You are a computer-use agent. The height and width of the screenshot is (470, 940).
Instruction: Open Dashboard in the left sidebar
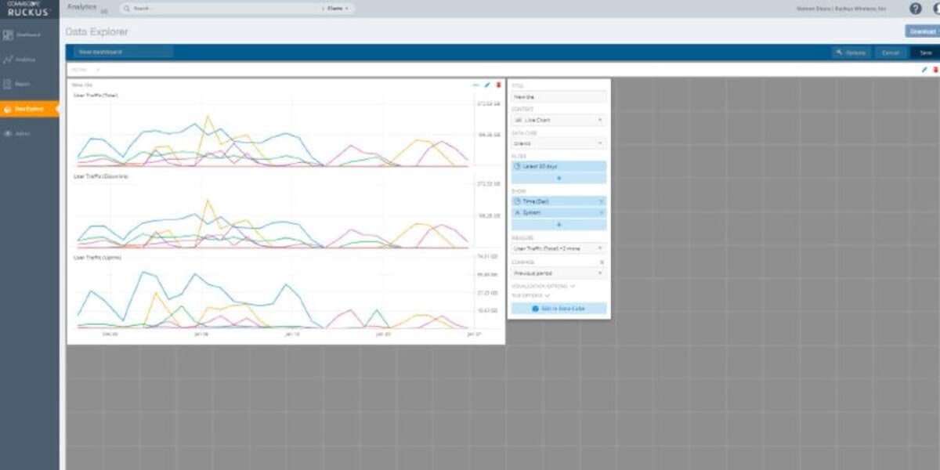coord(29,34)
